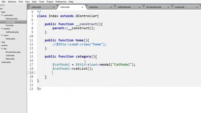This screenshot has height=113, width=201.
Task: Select the system folder in the sidebar
Action: [x=4, y=45]
